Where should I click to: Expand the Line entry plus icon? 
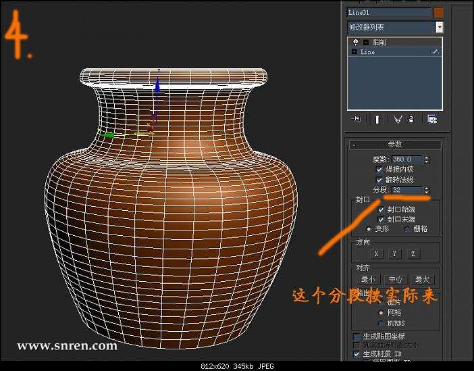(354, 51)
